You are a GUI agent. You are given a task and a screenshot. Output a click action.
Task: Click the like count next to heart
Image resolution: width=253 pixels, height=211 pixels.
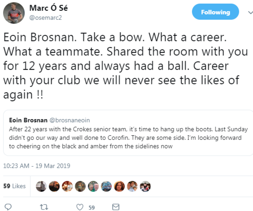click(x=91, y=207)
